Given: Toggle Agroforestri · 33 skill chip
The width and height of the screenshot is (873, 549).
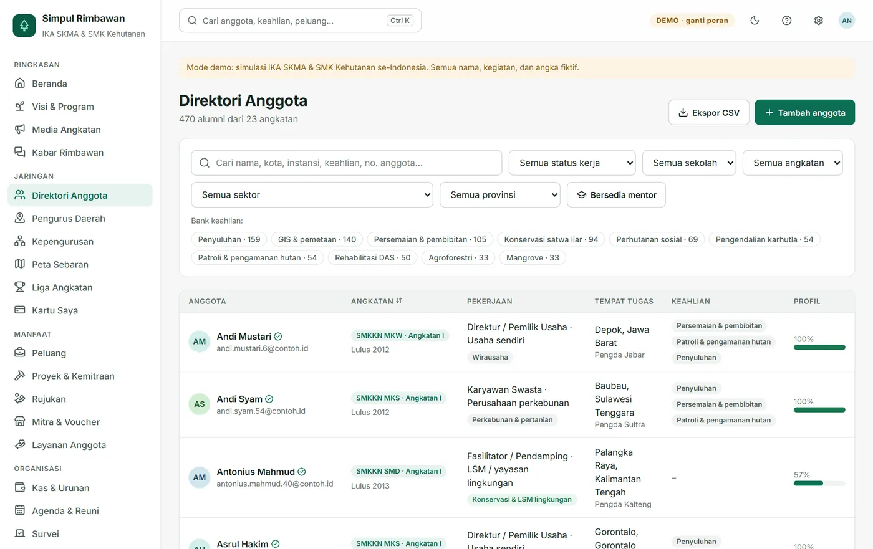Looking at the screenshot, I should [458, 258].
